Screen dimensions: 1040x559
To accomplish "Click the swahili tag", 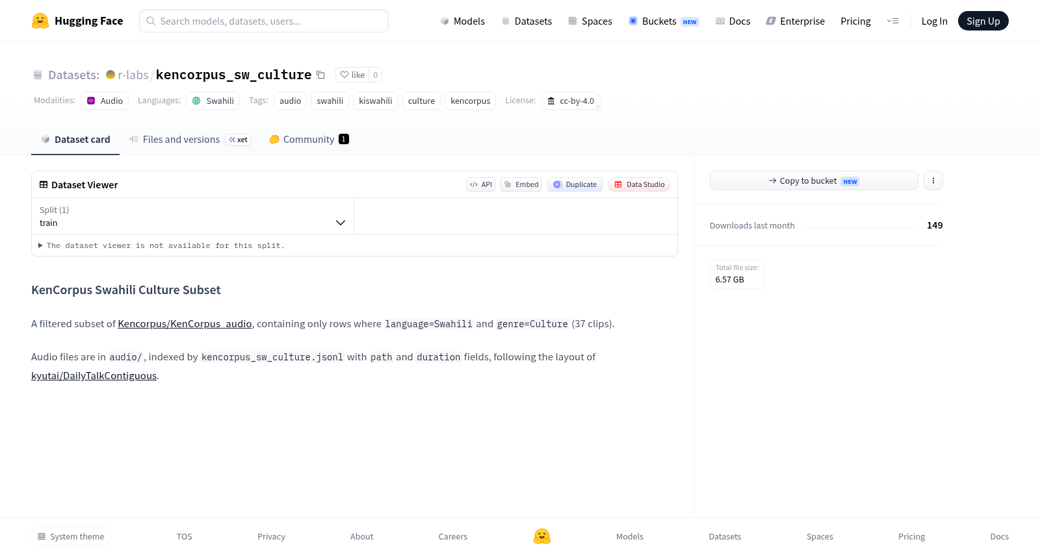I will click(330, 101).
